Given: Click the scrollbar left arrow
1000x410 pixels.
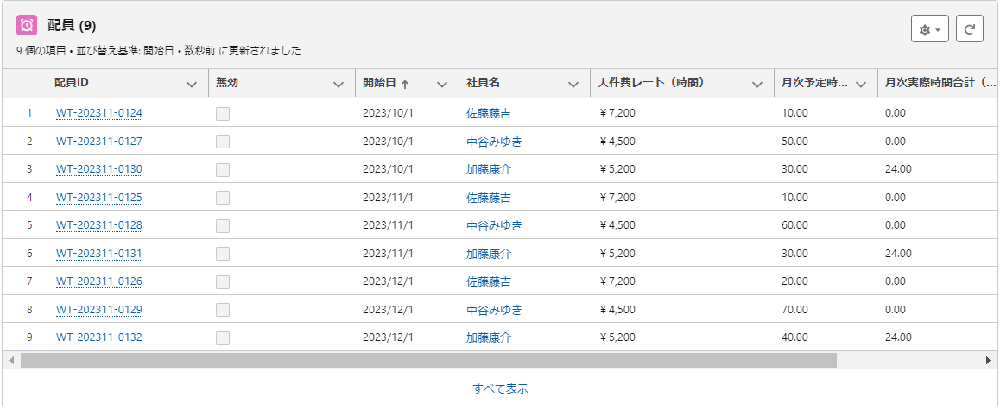Looking at the screenshot, I should [x=11, y=360].
